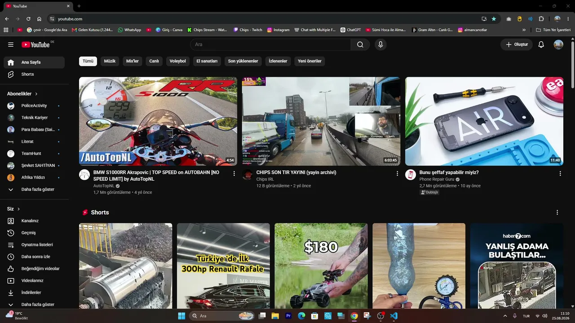This screenshot has width=575, height=323.
Task: Select the İzlenenler filter chip
Action: pyautogui.click(x=278, y=61)
